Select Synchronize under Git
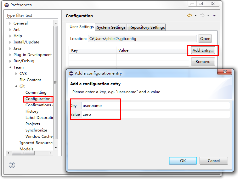238x179 pixels. (36, 130)
